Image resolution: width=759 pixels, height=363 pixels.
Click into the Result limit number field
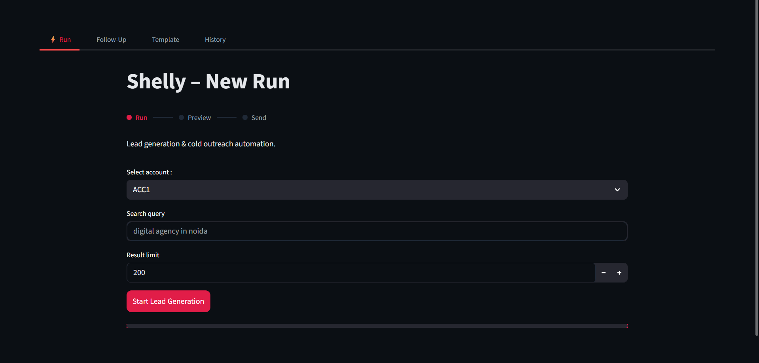361,273
